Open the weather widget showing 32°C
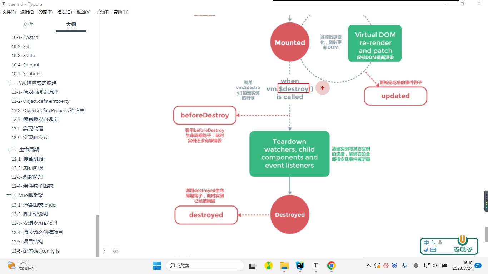 click(x=21, y=265)
